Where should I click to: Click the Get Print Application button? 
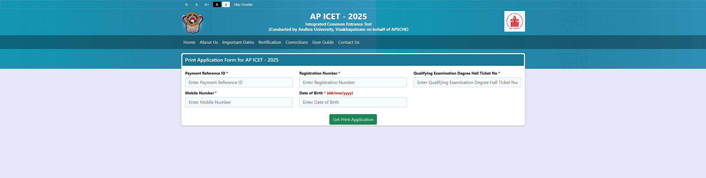click(x=353, y=119)
